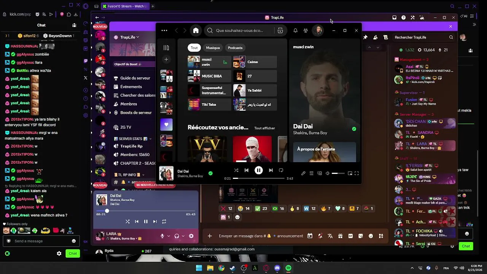Collapse the SERVER STATS category
Screen dimensions: 487x274
(133, 139)
